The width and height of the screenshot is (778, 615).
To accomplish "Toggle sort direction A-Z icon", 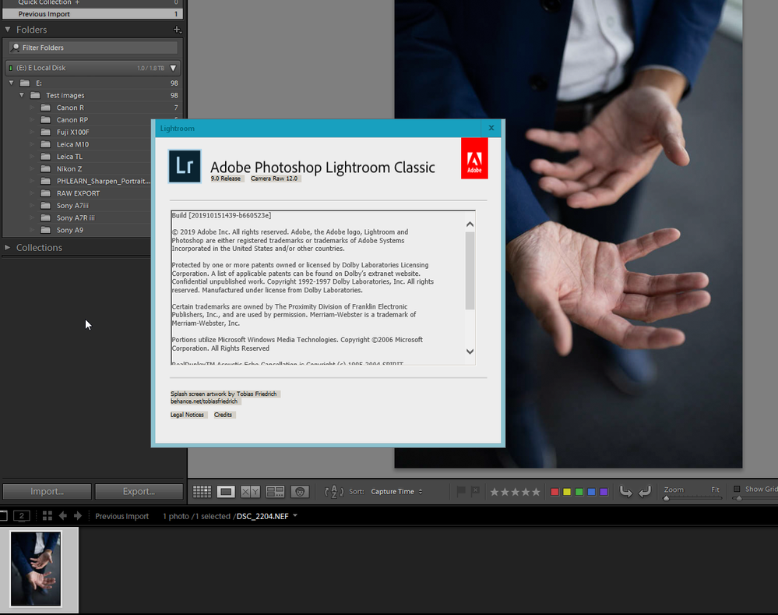I will (334, 492).
